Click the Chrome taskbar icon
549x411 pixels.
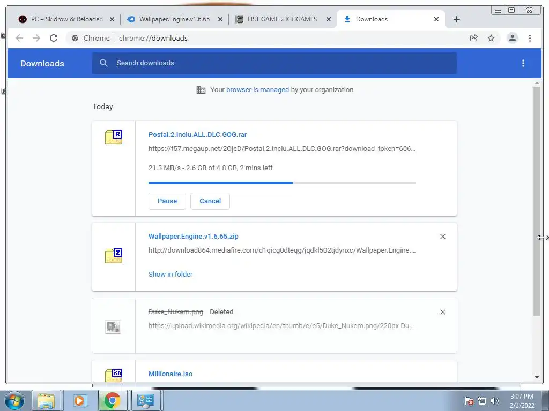pyautogui.click(x=113, y=401)
